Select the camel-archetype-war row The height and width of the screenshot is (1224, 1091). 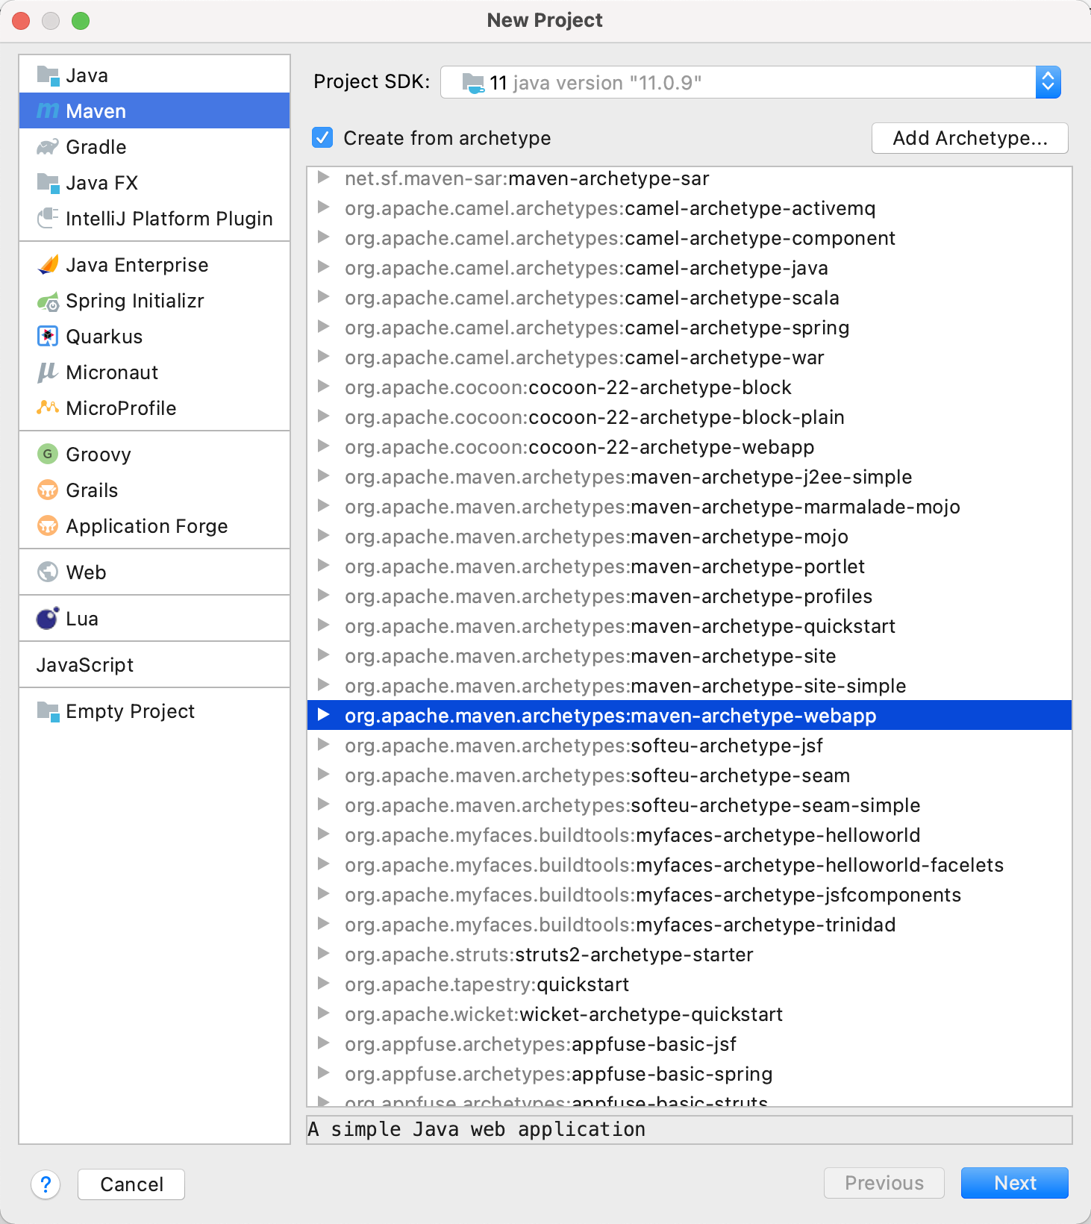click(x=690, y=357)
